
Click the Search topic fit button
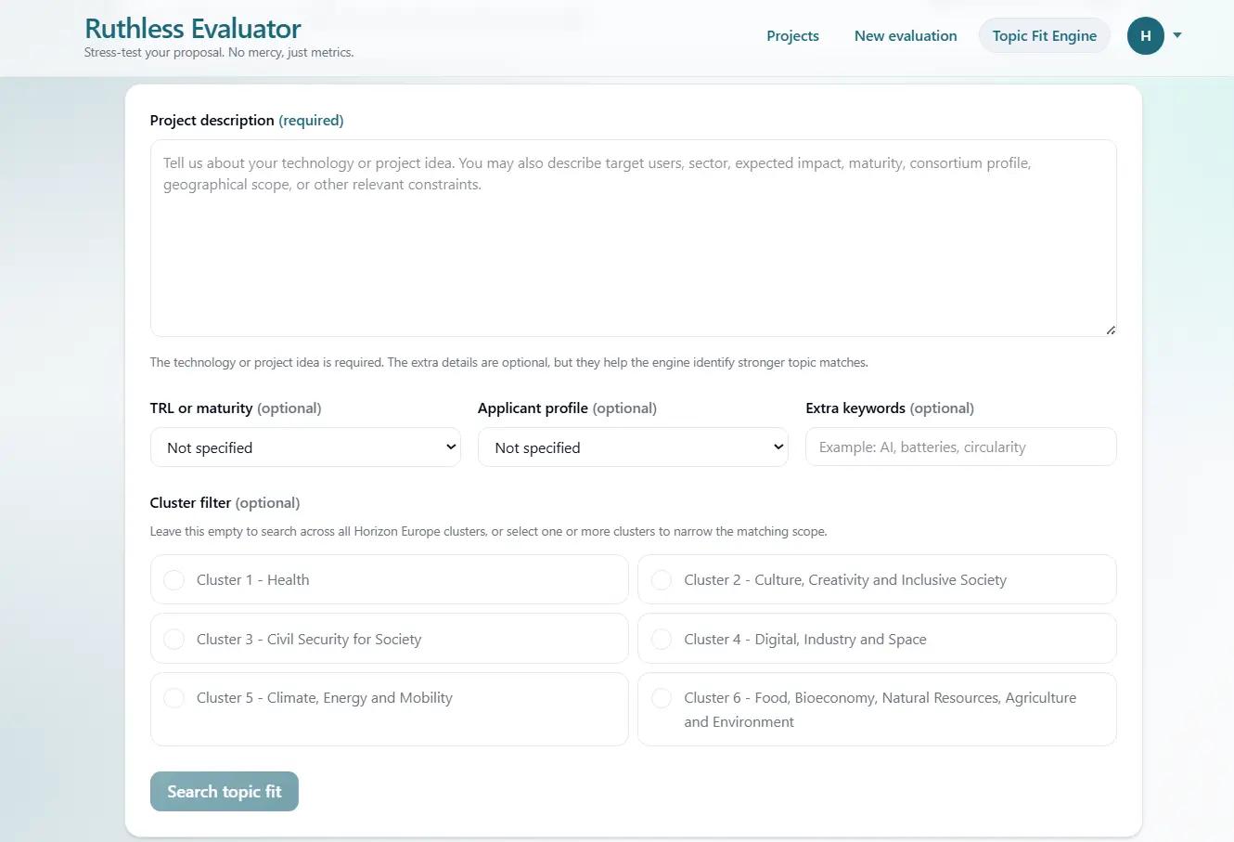pos(224,791)
